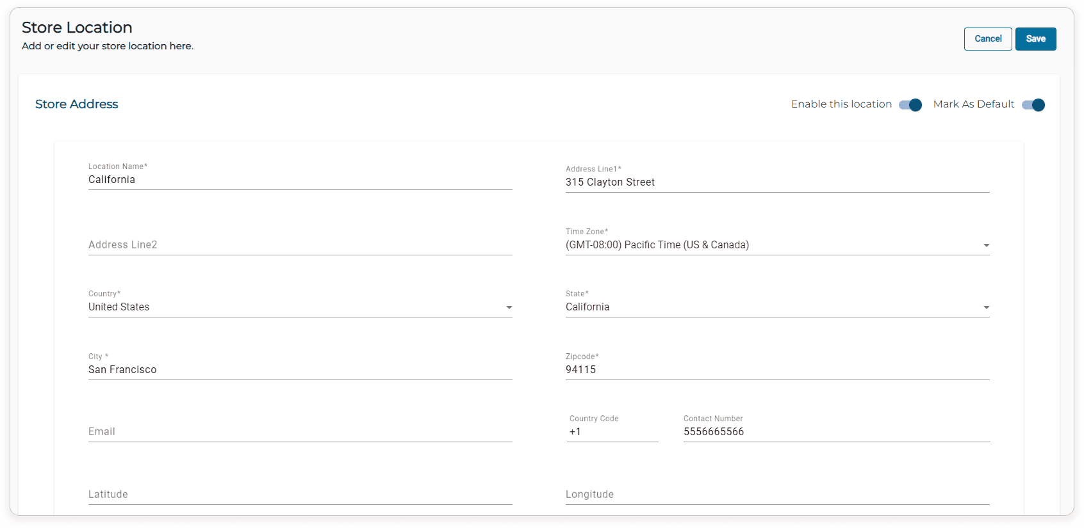Open the State dropdown showing California
Screen dimensions: 1084x528
tap(776, 307)
